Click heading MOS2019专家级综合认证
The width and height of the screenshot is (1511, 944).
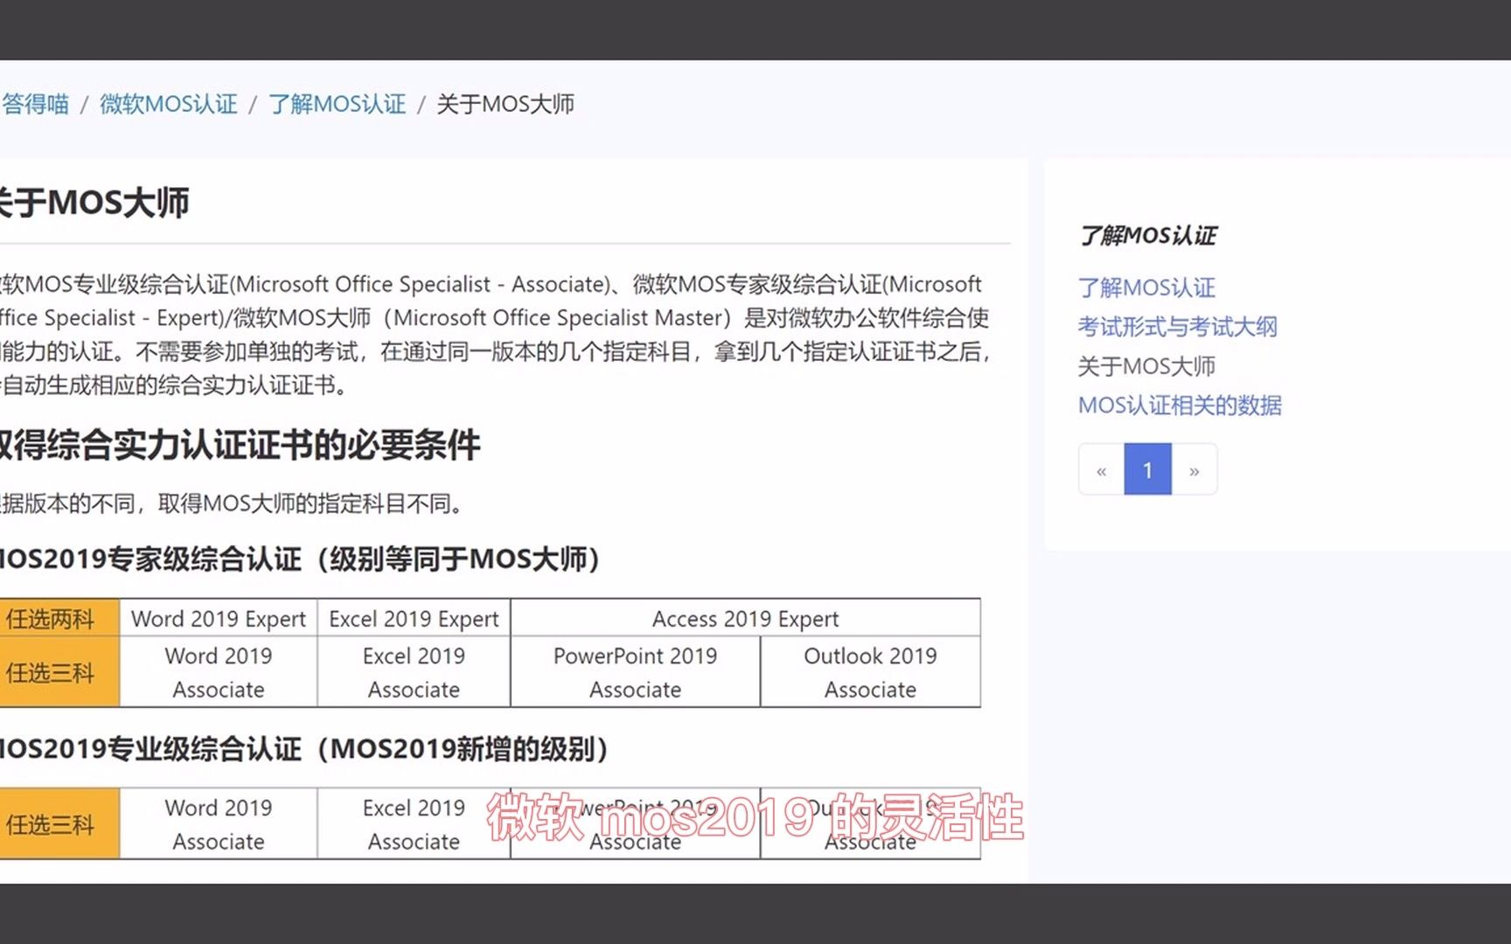tap(300, 559)
